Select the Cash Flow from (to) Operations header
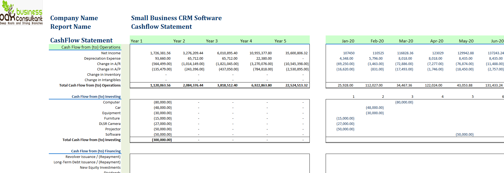504x173 pixels. pos(91,47)
